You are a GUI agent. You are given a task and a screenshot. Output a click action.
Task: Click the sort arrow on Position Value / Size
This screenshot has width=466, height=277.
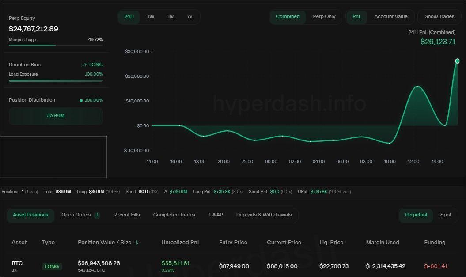click(x=137, y=243)
